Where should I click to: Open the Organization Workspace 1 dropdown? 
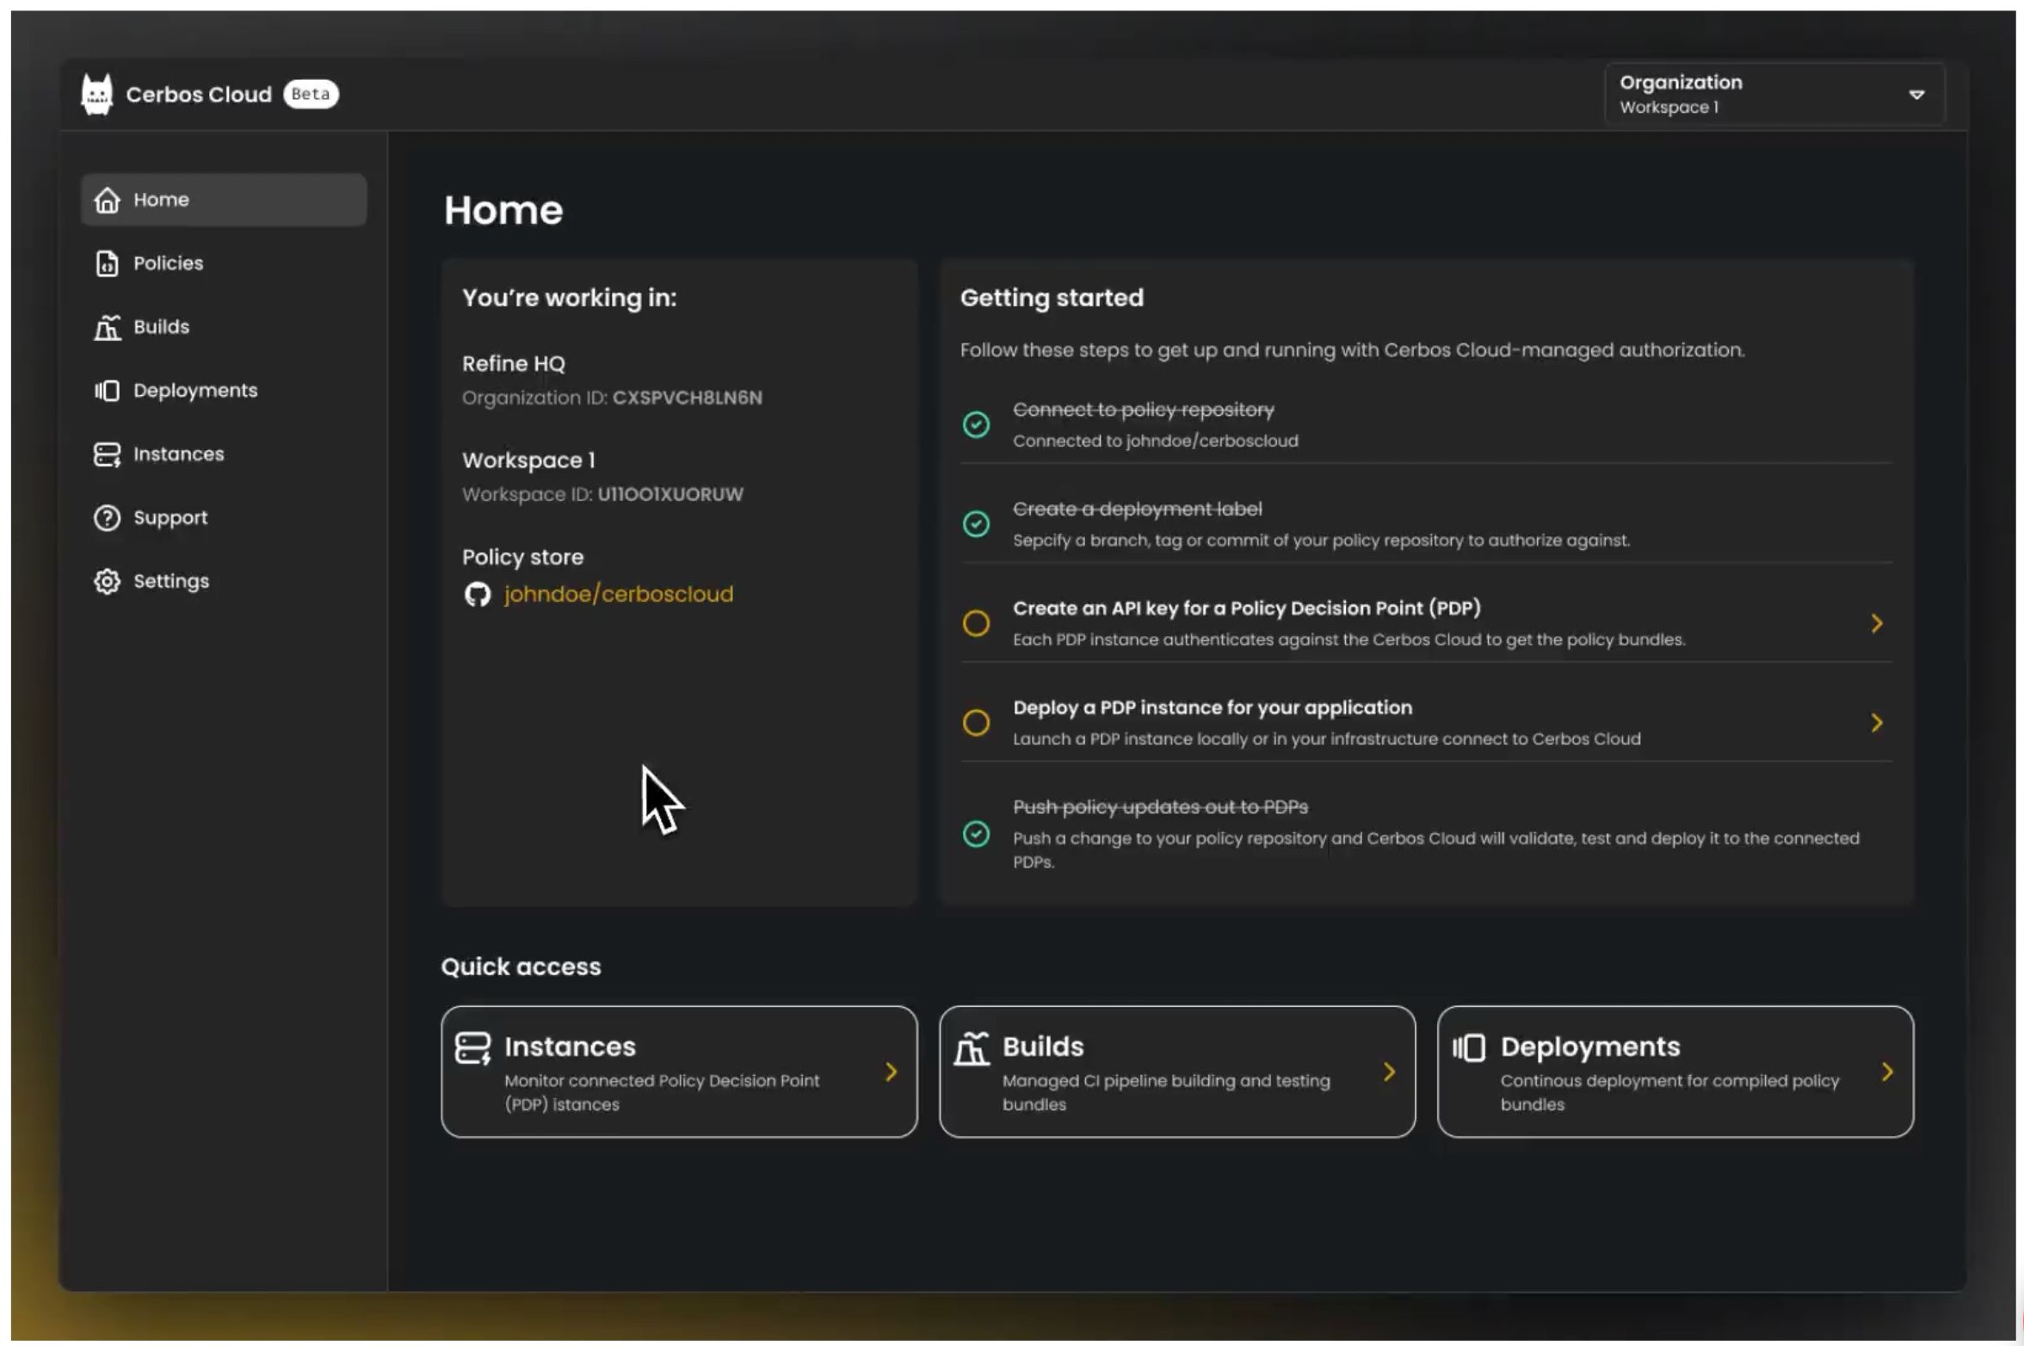1774,94
